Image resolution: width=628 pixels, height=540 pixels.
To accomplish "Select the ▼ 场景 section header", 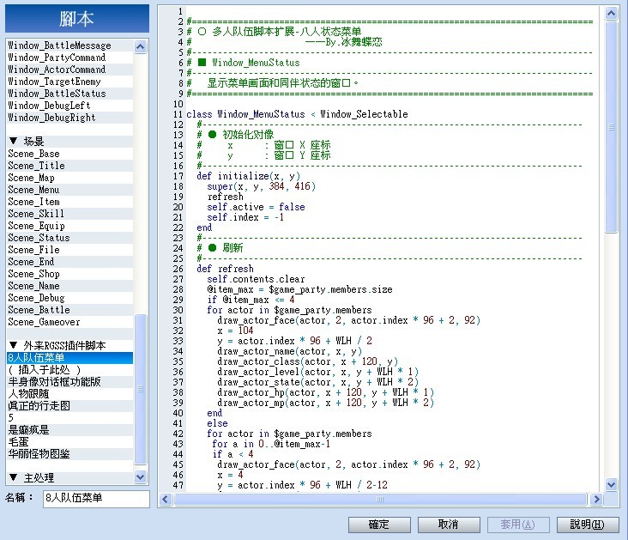I will pos(69,141).
